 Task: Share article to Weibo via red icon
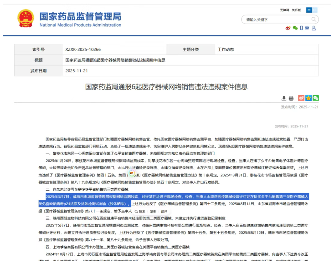pos(301,98)
